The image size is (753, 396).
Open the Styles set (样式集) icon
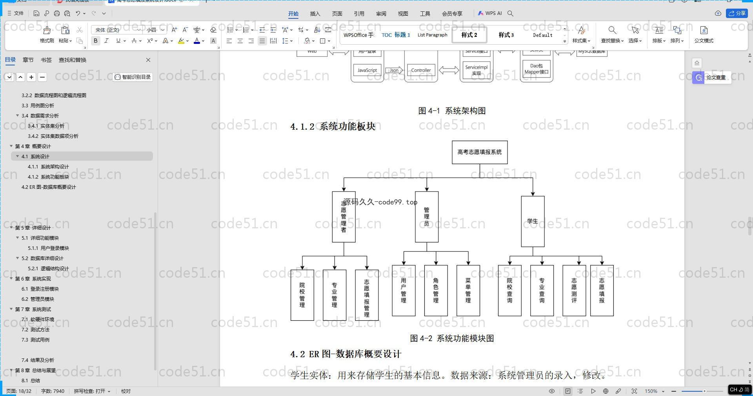click(581, 30)
